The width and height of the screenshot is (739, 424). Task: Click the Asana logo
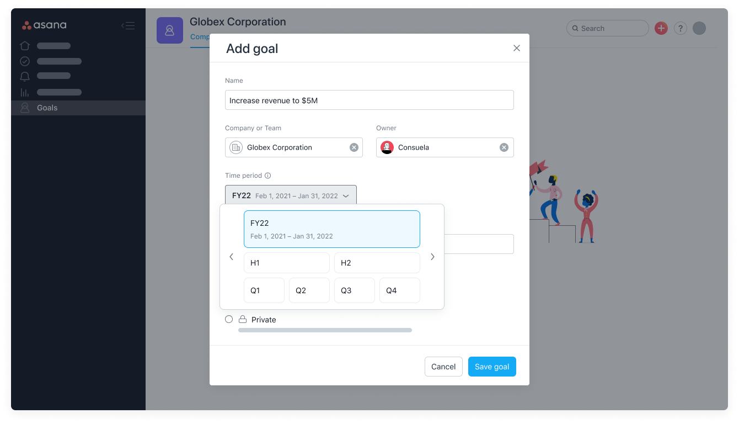(x=44, y=25)
